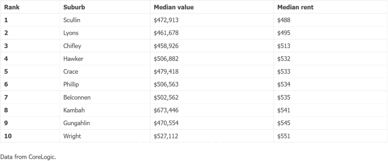
Task: Click the Data from CoreLogic text
Action: point(28,157)
